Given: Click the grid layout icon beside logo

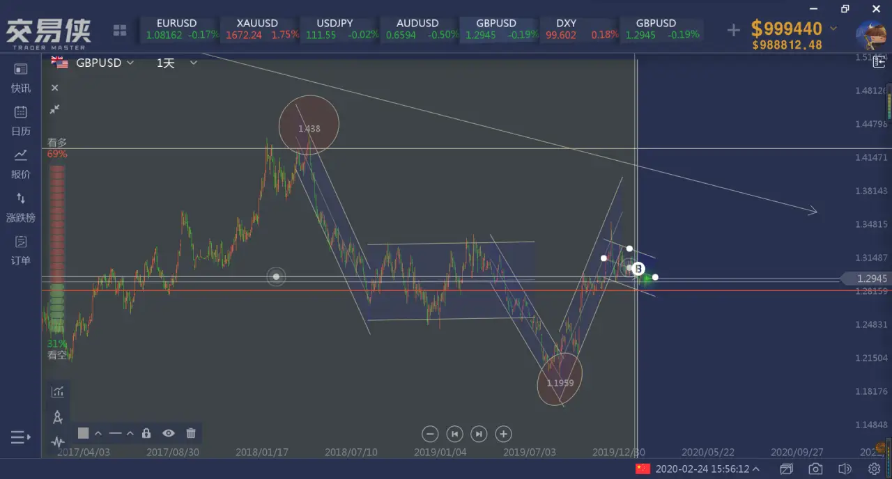Looking at the screenshot, I should click(120, 31).
